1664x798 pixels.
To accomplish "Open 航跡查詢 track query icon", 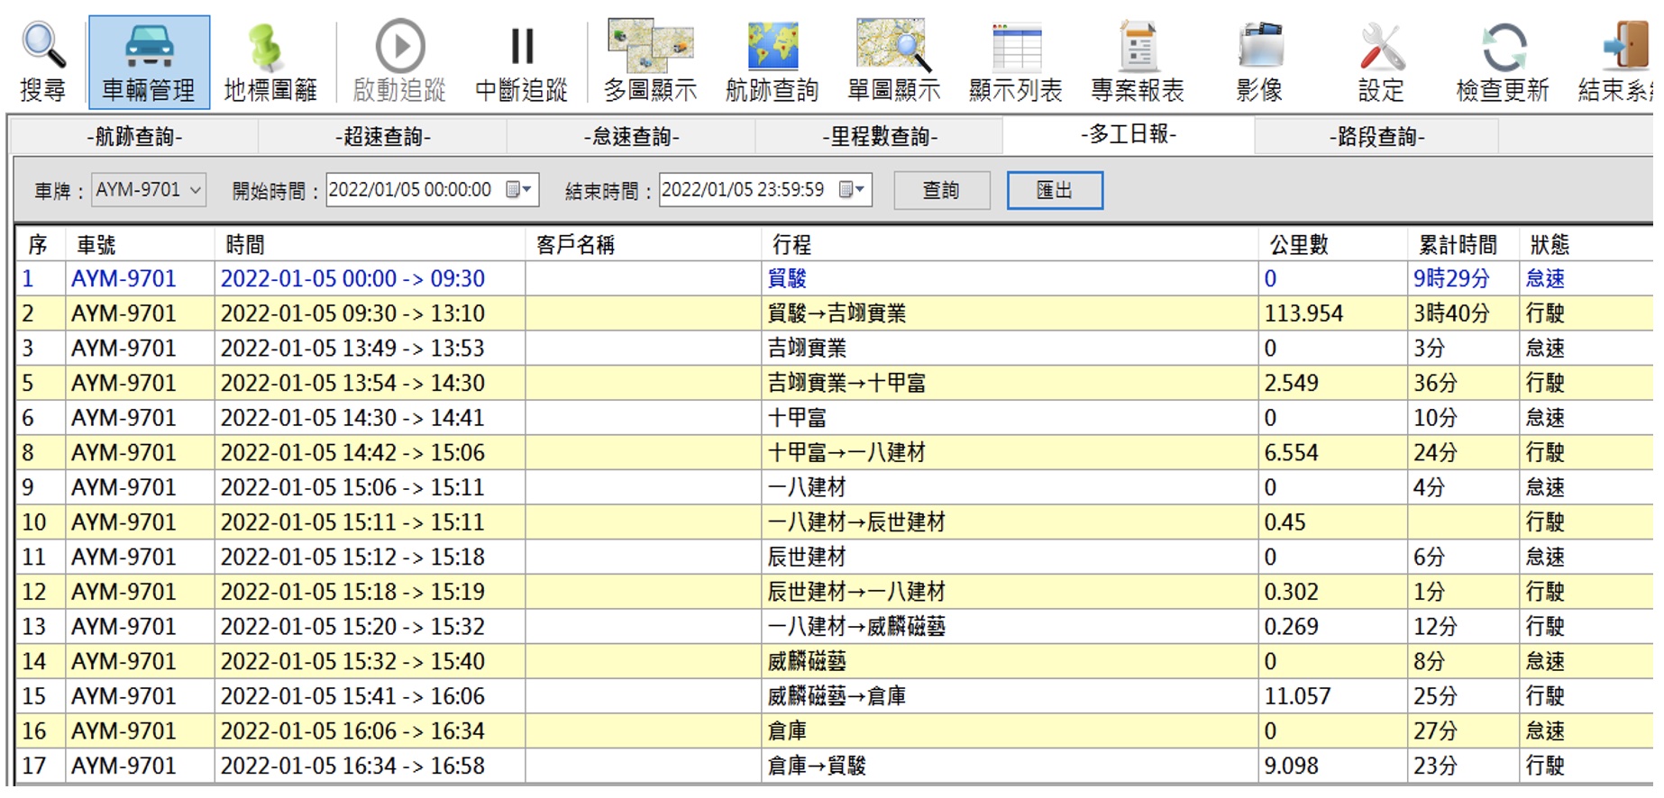I will coord(772,47).
